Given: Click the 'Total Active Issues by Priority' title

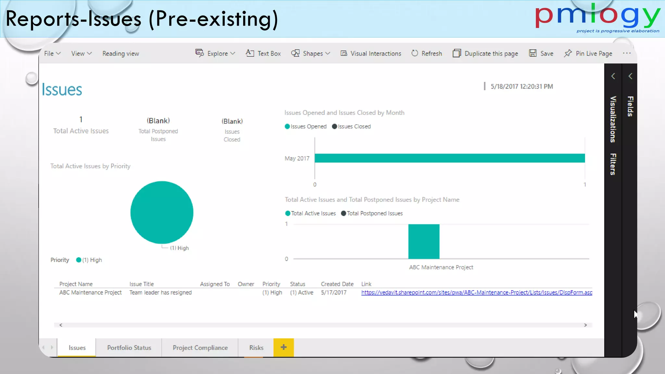Looking at the screenshot, I should (x=90, y=166).
